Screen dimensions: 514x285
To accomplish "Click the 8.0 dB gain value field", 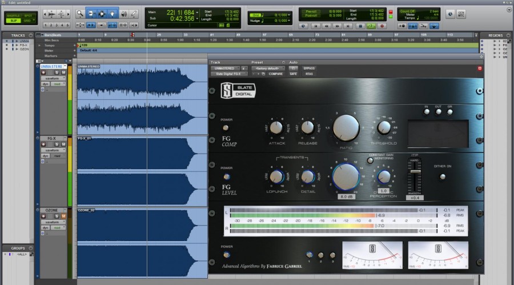I will [x=346, y=197].
